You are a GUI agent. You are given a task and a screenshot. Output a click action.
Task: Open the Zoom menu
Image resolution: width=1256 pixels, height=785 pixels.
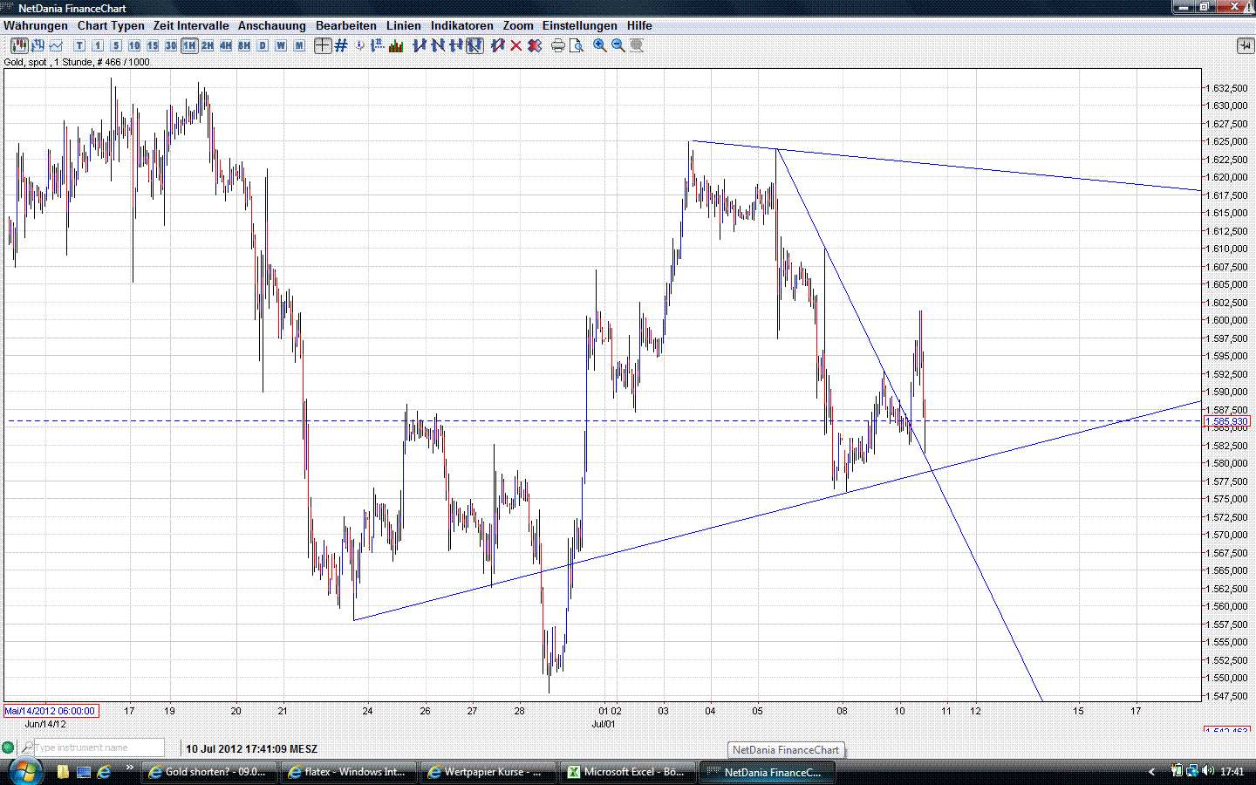click(x=517, y=25)
